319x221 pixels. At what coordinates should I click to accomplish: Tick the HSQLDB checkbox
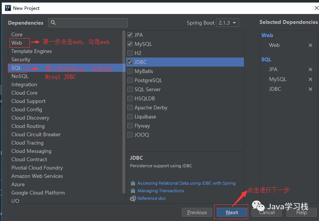coord(130,98)
